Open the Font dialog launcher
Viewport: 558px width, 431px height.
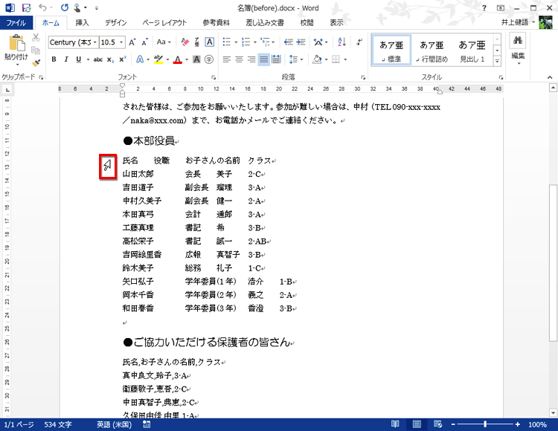[x=214, y=77]
